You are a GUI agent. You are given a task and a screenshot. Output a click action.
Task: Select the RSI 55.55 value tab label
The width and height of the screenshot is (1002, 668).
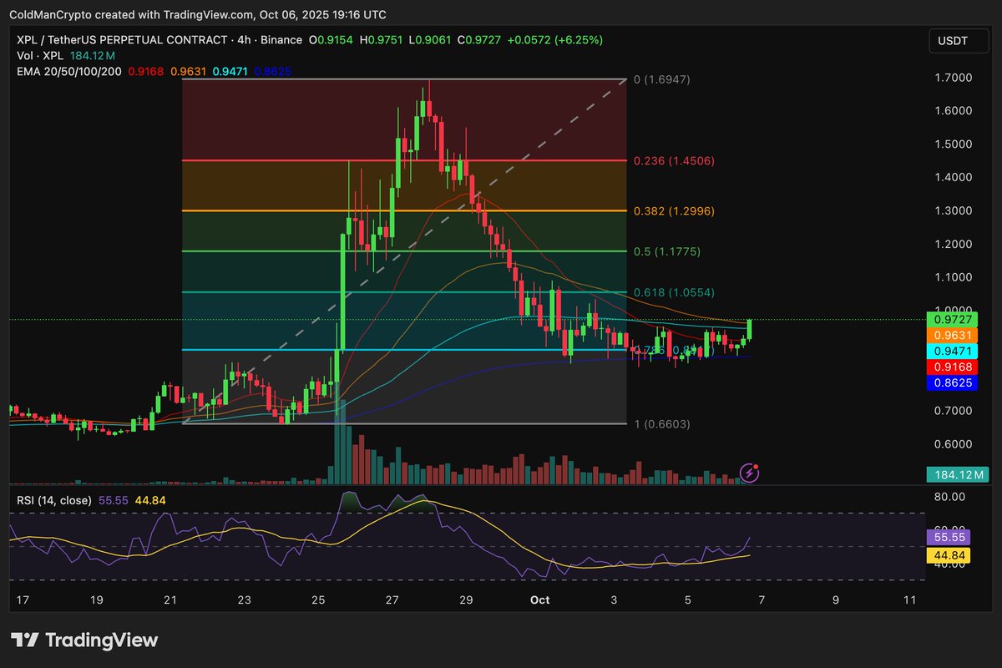pyautogui.click(x=950, y=538)
